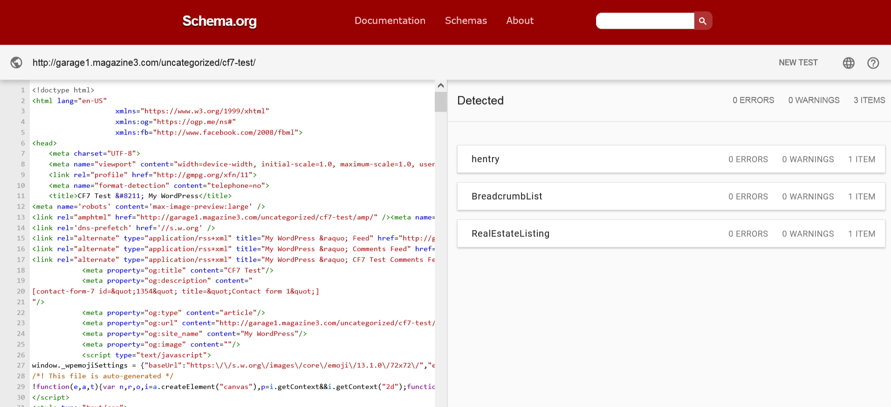Click the og:title meta code line
Image resolution: width=891 pixels, height=407 pixels.
(x=178, y=270)
